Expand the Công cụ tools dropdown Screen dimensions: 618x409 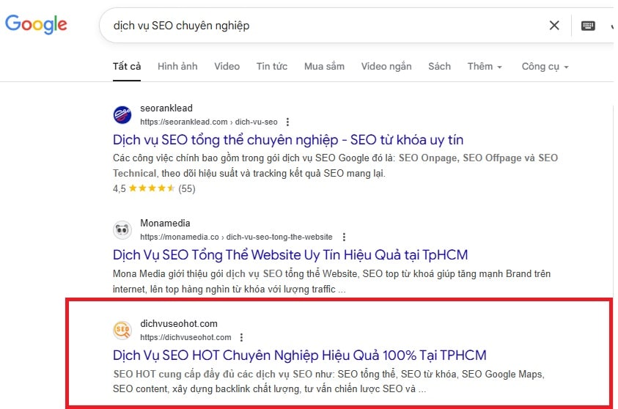pyautogui.click(x=545, y=66)
